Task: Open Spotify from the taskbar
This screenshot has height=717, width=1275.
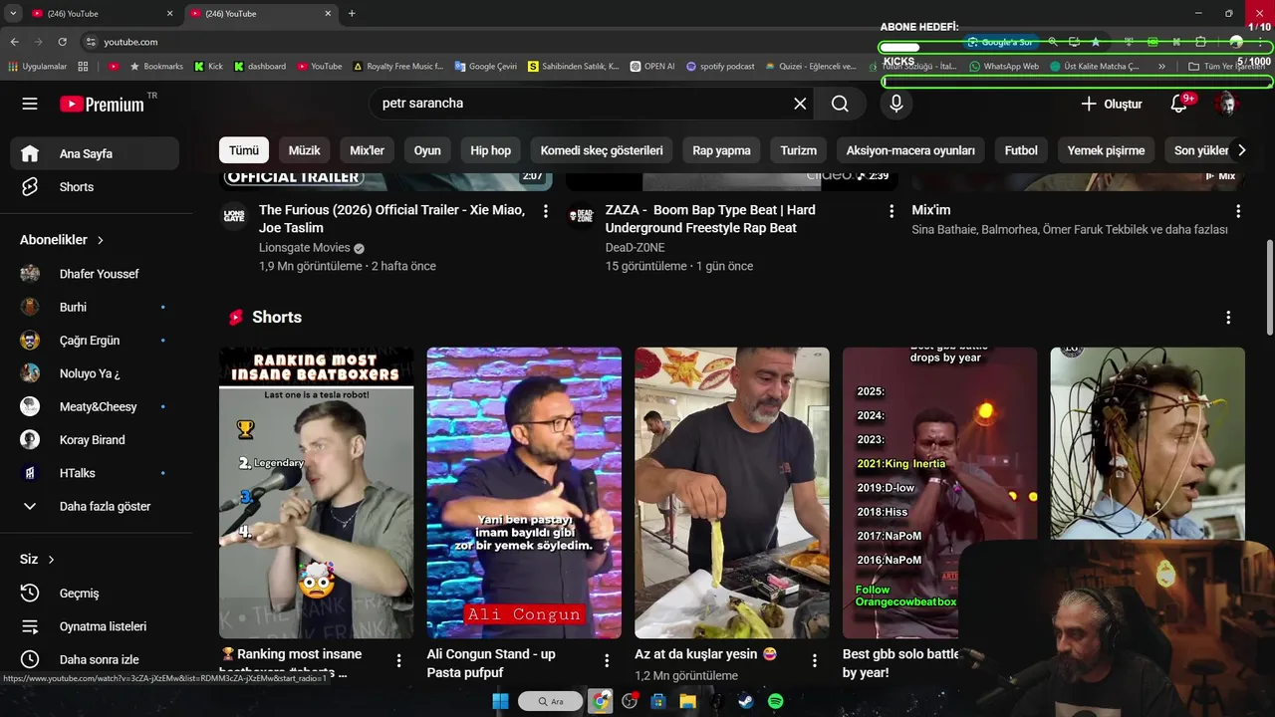Action: tap(776, 701)
